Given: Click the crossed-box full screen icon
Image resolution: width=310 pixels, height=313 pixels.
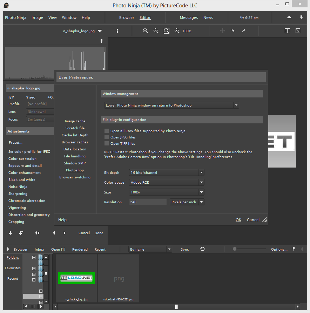Looking at the screenshot, I should 298,31.
